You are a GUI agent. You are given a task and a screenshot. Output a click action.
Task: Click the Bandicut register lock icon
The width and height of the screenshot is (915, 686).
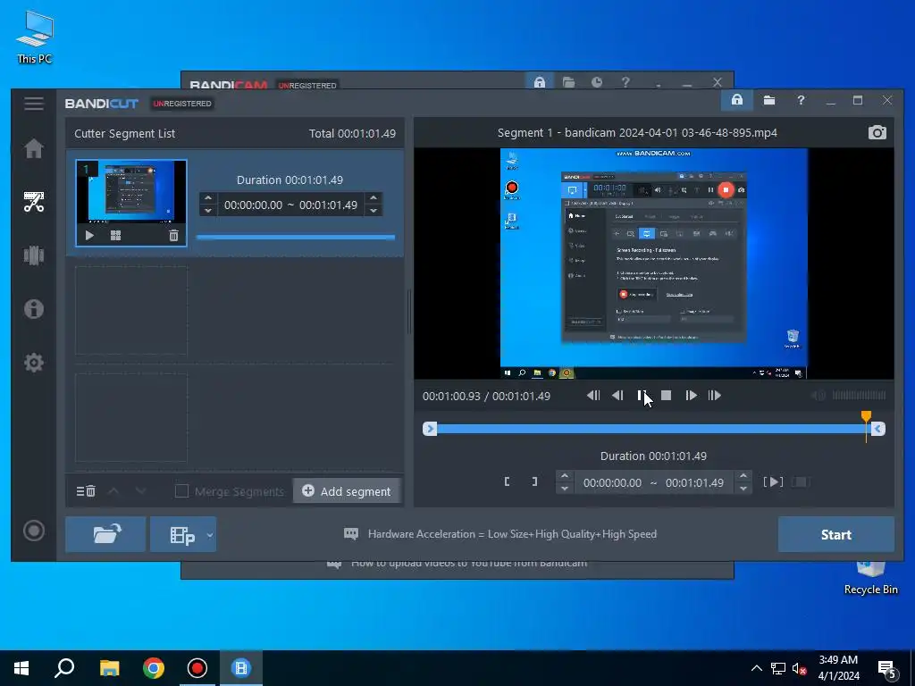tap(737, 100)
